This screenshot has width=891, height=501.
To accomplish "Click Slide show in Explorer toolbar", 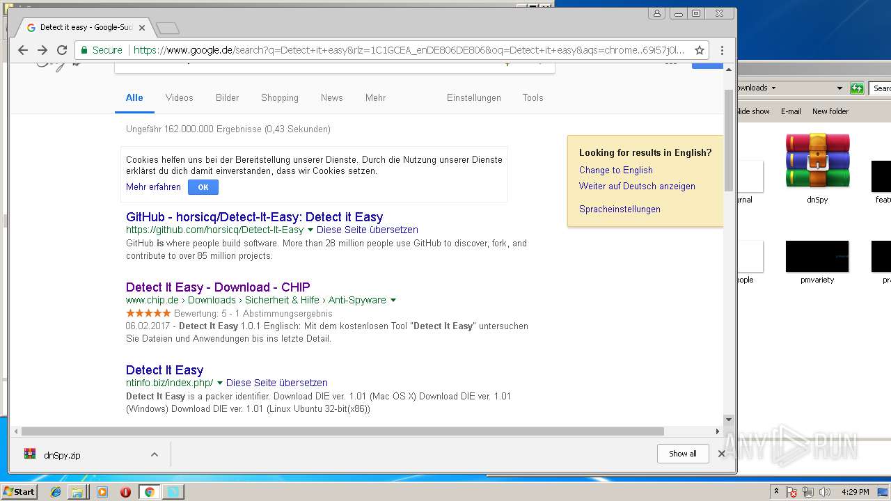I will (752, 111).
